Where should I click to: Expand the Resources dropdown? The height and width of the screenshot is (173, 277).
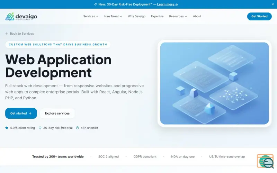(178, 16)
